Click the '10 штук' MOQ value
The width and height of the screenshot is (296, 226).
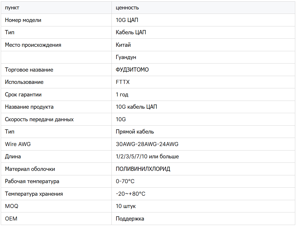126,206
